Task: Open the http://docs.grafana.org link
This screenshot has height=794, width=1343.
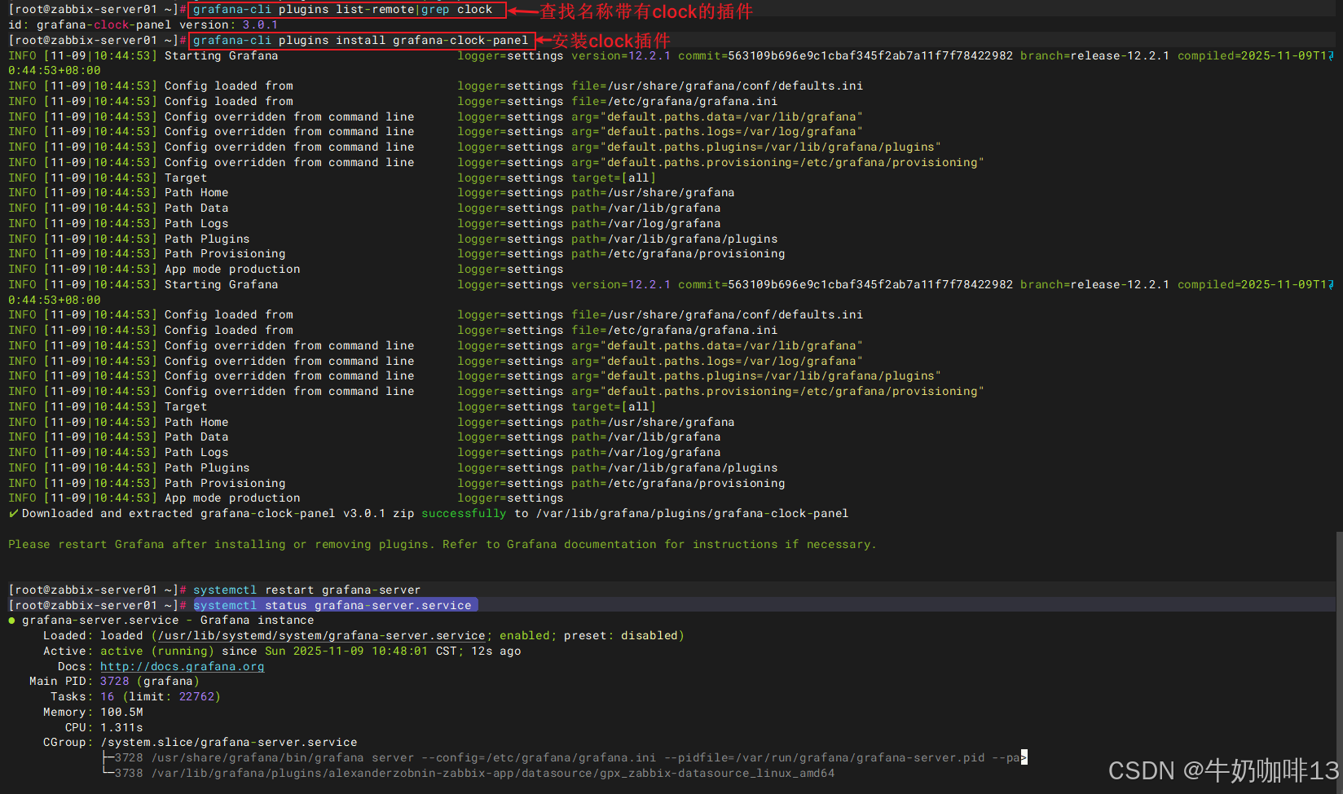Action: coord(182,666)
